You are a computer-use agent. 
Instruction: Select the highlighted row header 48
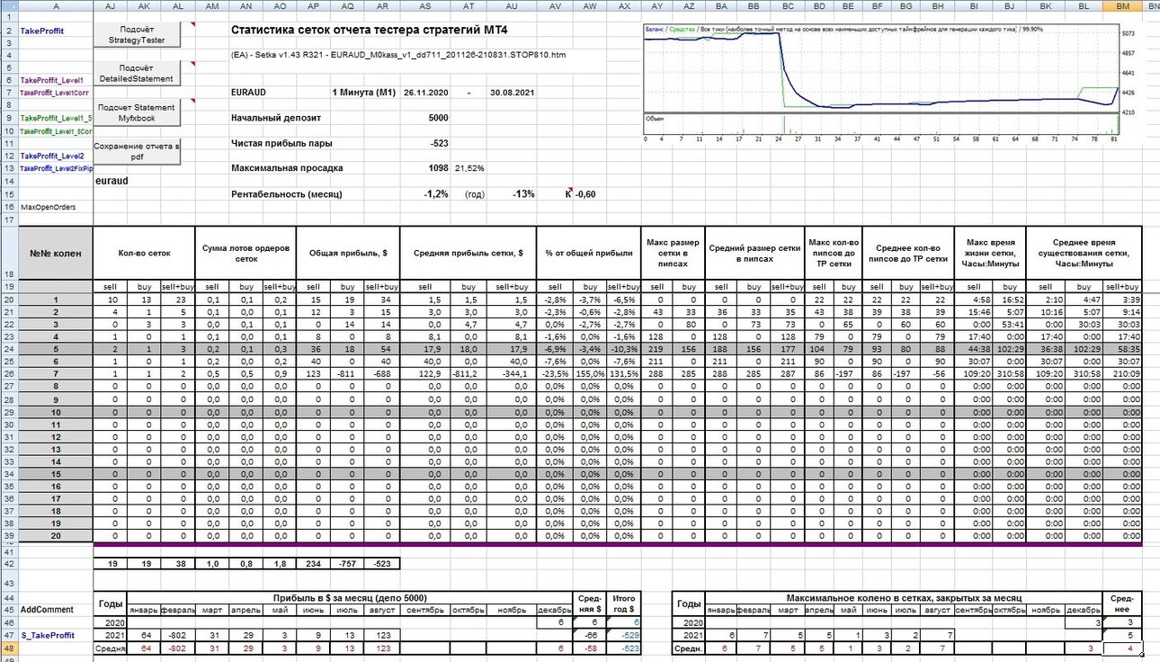click(x=9, y=648)
